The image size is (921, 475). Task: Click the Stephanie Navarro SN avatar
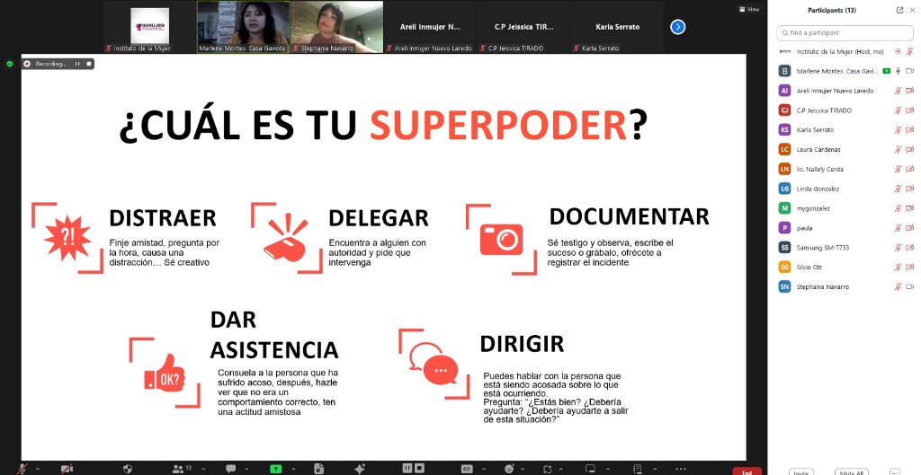coord(784,286)
